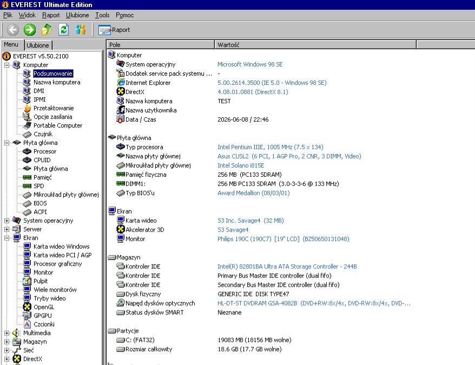Select the DMI tree item
This screenshot has width=475, height=365.
(x=39, y=91)
